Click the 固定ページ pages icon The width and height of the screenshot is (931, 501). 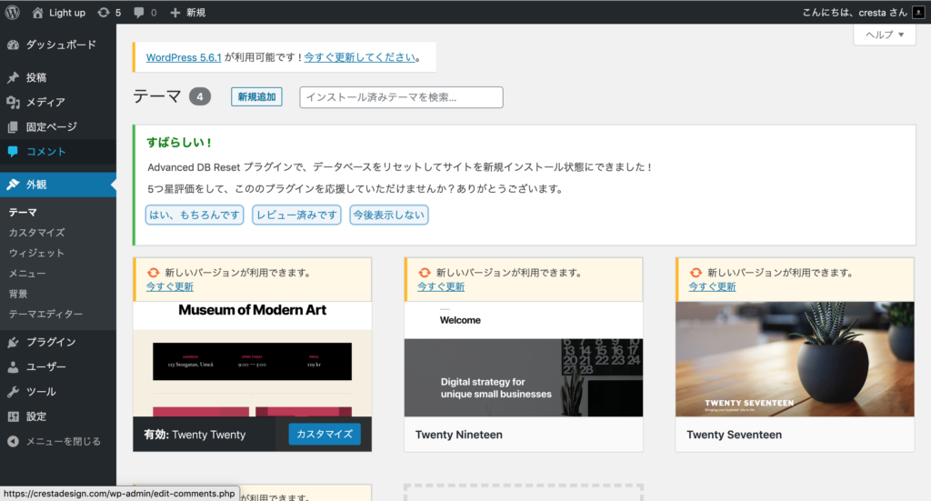tap(13, 127)
